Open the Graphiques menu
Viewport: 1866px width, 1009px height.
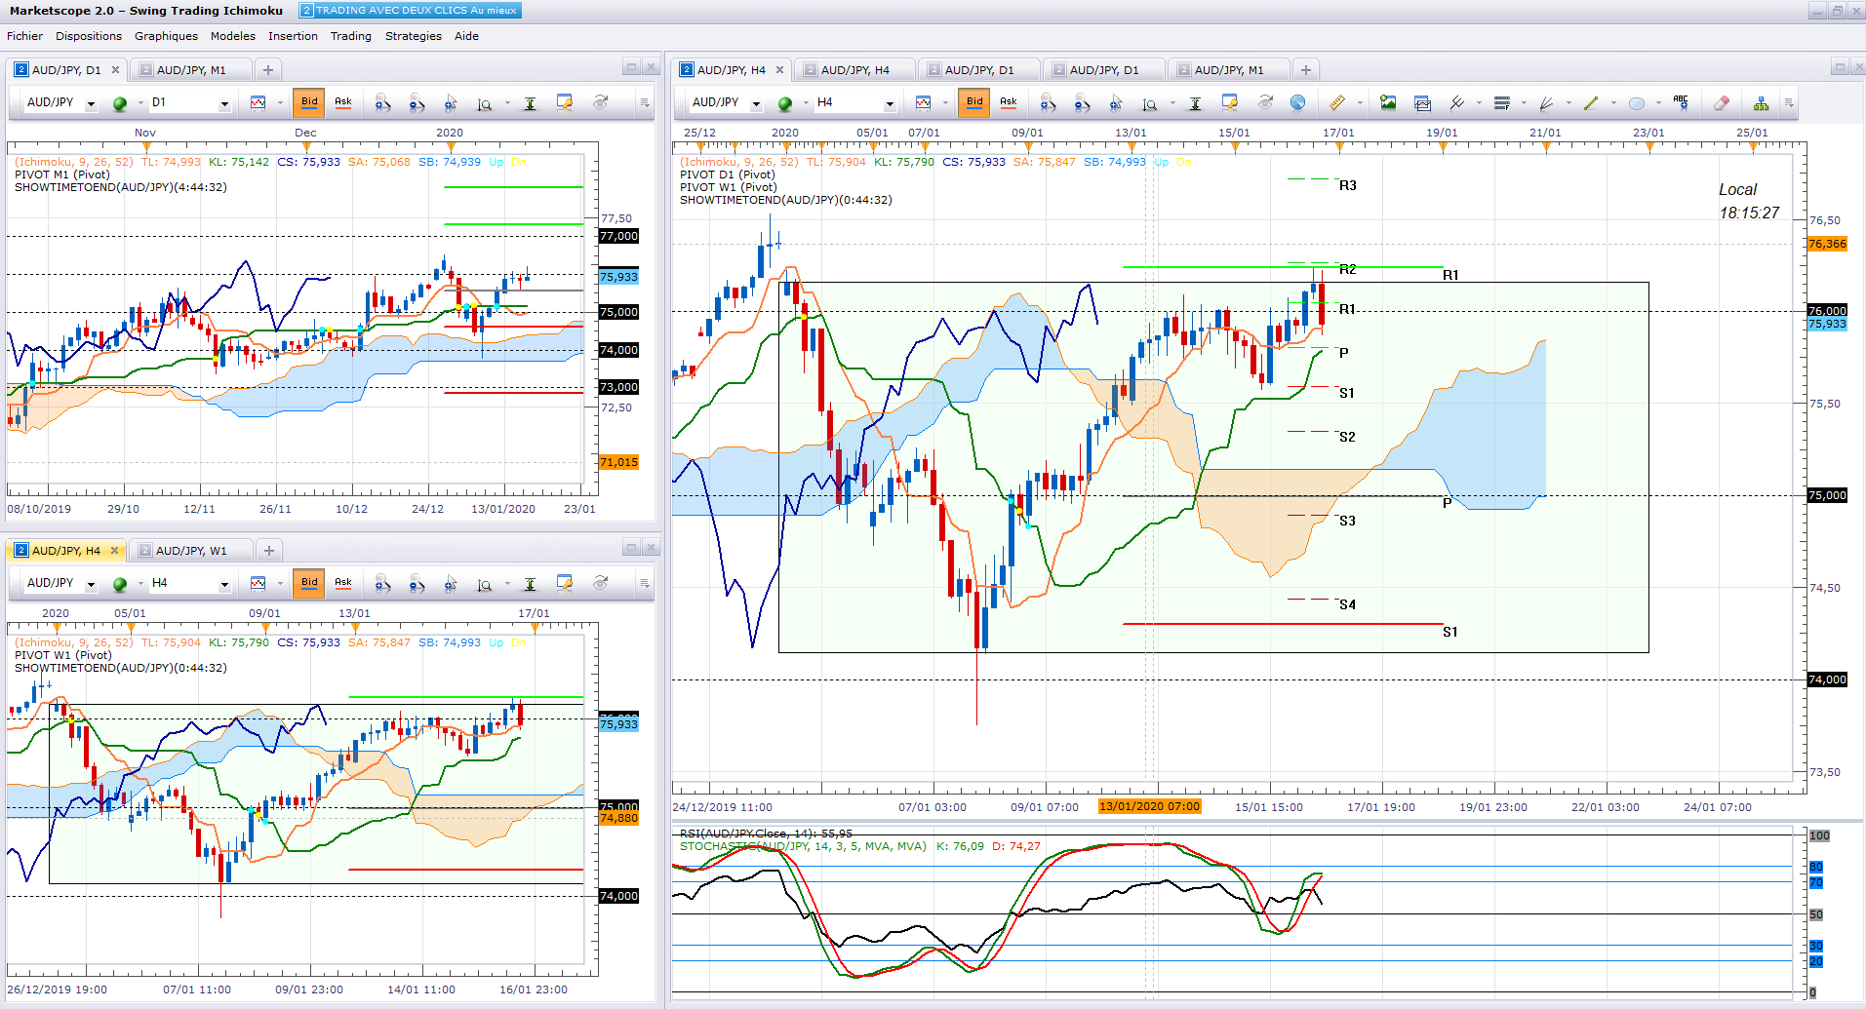pyautogui.click(x=166, y=36)
